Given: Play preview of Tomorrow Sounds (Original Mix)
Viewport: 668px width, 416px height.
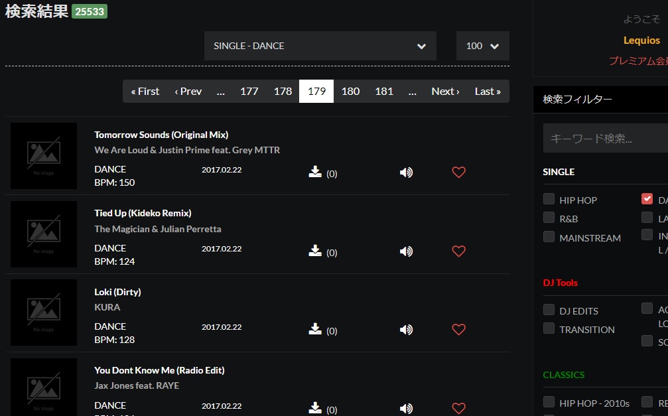Looking at the screenshot, I should [406, 173].
